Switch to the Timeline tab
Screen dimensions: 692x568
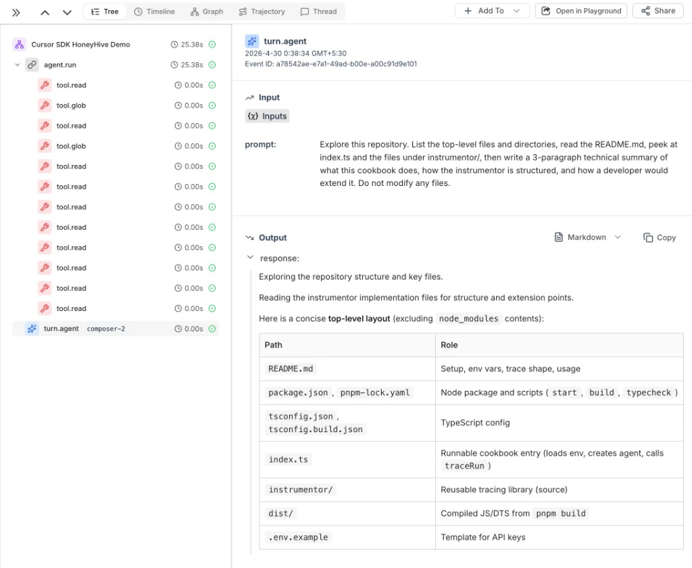point(155,11)
